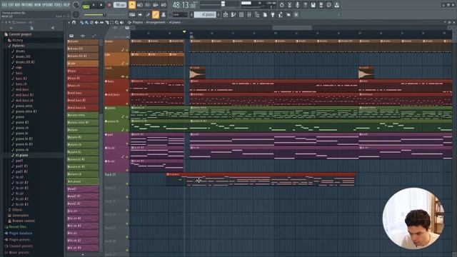Click the el.piano clip in the playlist
The width and height of the screenshot is (457, 257).
pos(261,179)
